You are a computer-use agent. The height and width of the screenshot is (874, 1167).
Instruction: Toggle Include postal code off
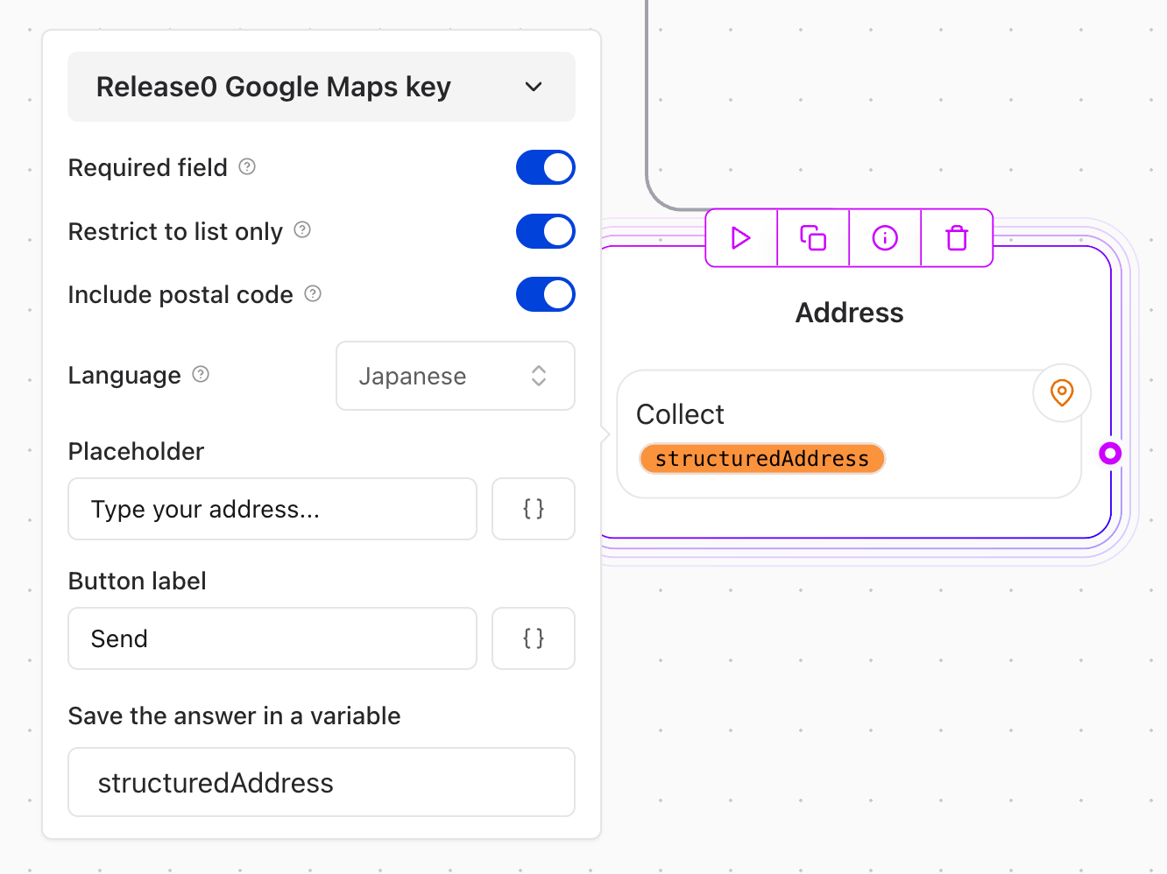[545, 294]
